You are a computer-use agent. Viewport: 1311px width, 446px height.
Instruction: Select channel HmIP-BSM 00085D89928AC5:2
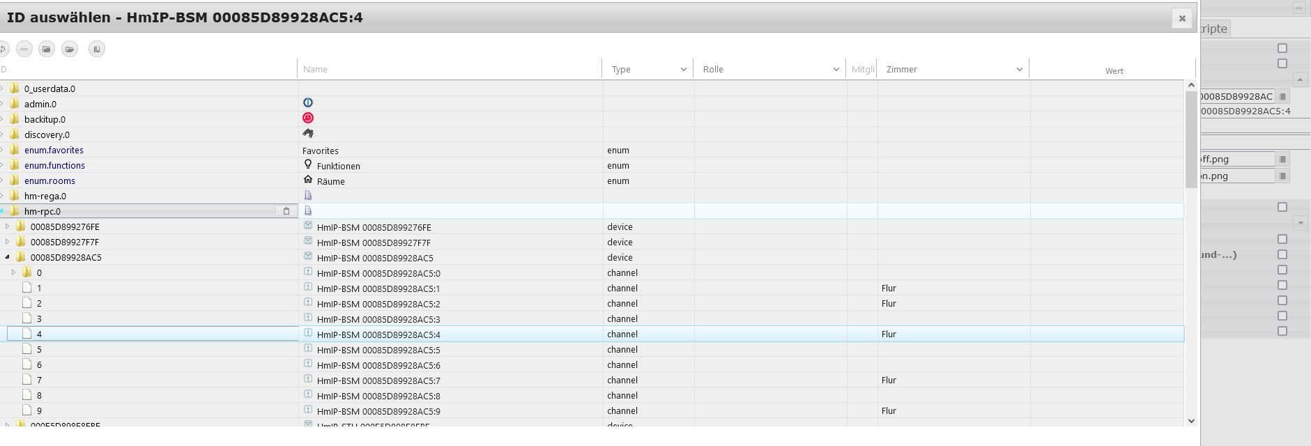tap(592, 303)
